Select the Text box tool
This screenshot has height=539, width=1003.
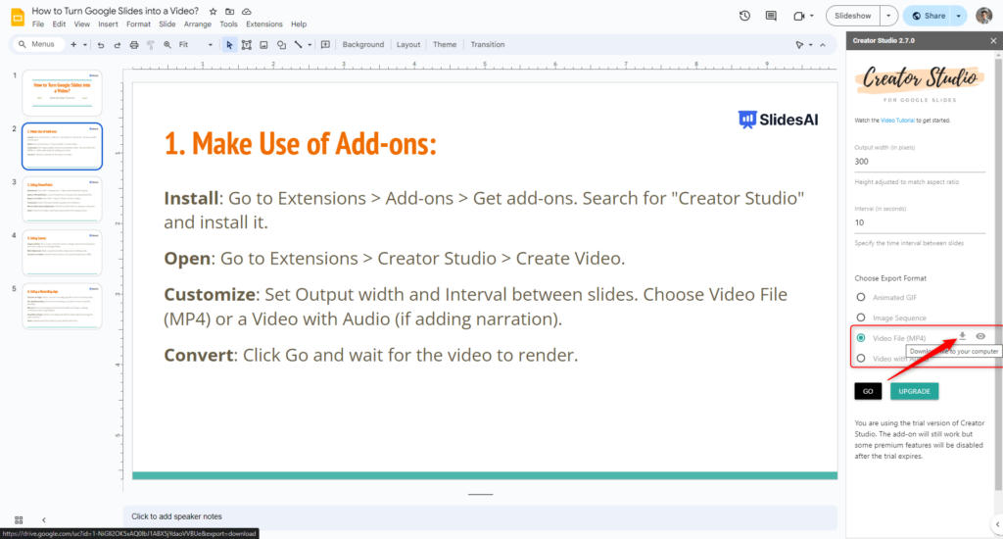(x=247, y=45)
